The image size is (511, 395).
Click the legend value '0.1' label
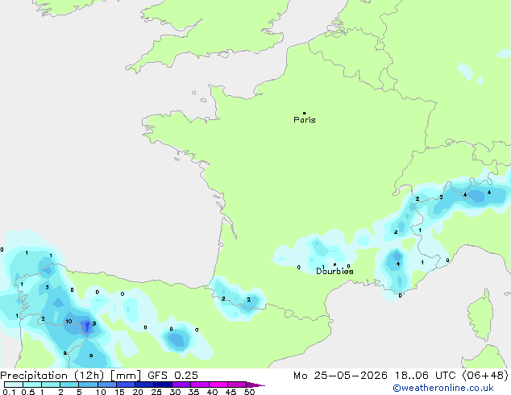9,392
